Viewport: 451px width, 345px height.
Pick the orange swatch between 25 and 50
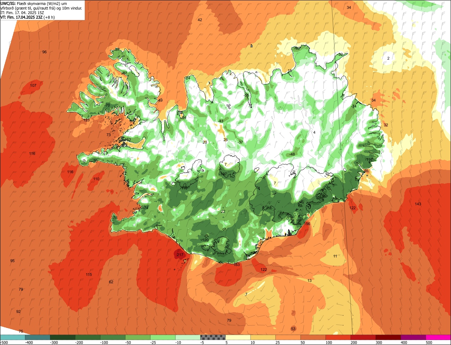[x=288, y=337]
